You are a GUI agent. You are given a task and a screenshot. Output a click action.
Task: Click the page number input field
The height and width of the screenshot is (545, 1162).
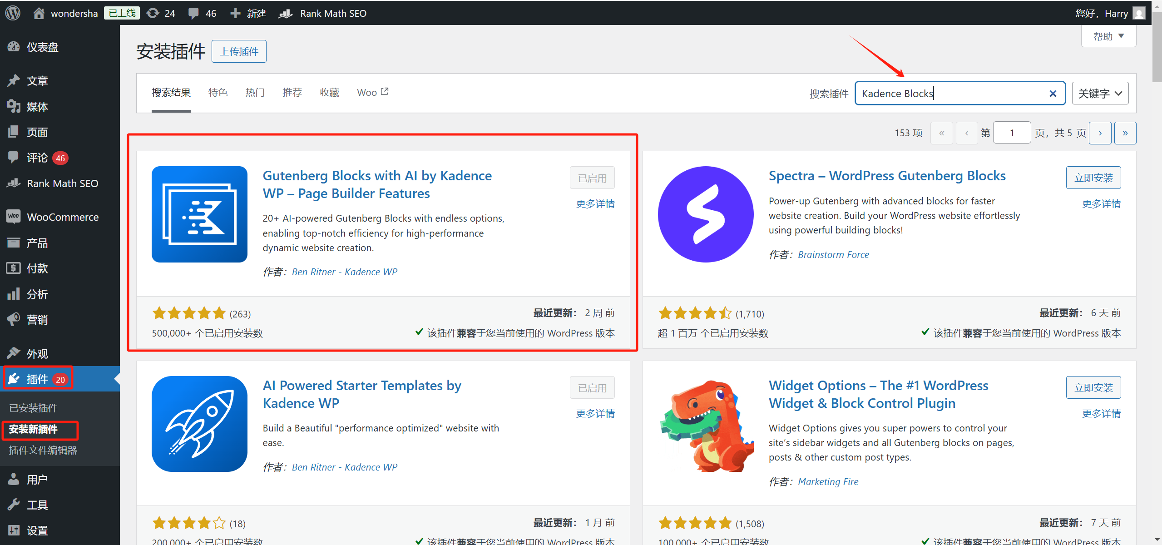coord(1012,132)
